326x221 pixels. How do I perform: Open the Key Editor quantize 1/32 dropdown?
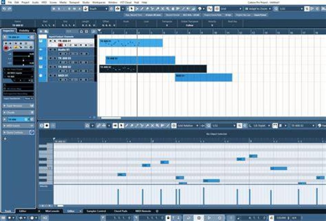click(224, 125)
